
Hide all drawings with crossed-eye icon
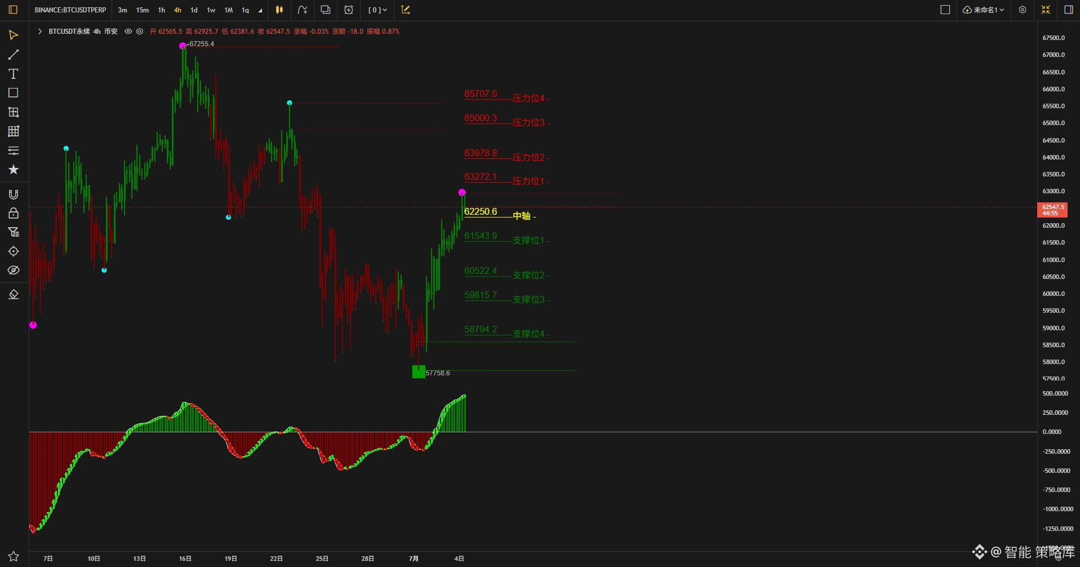[14, 271]
